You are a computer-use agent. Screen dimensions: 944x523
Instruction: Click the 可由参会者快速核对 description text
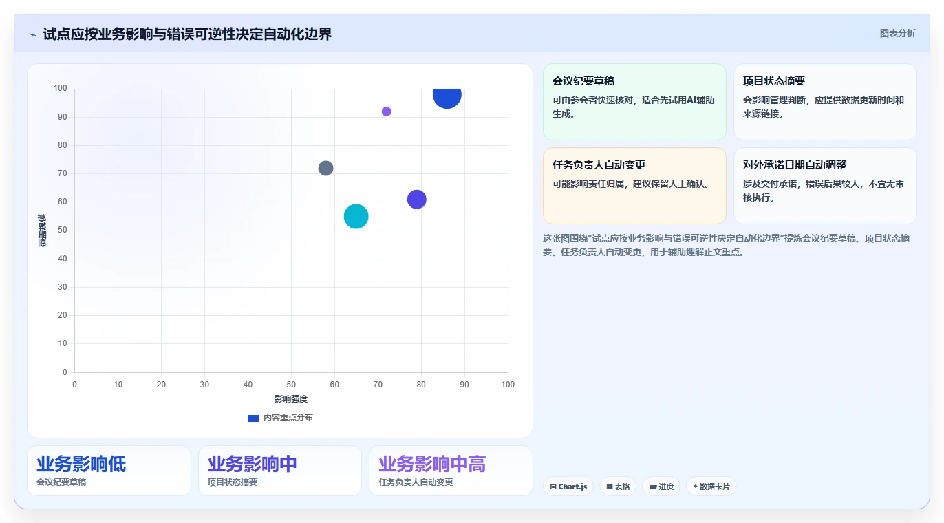click(634, 107)
